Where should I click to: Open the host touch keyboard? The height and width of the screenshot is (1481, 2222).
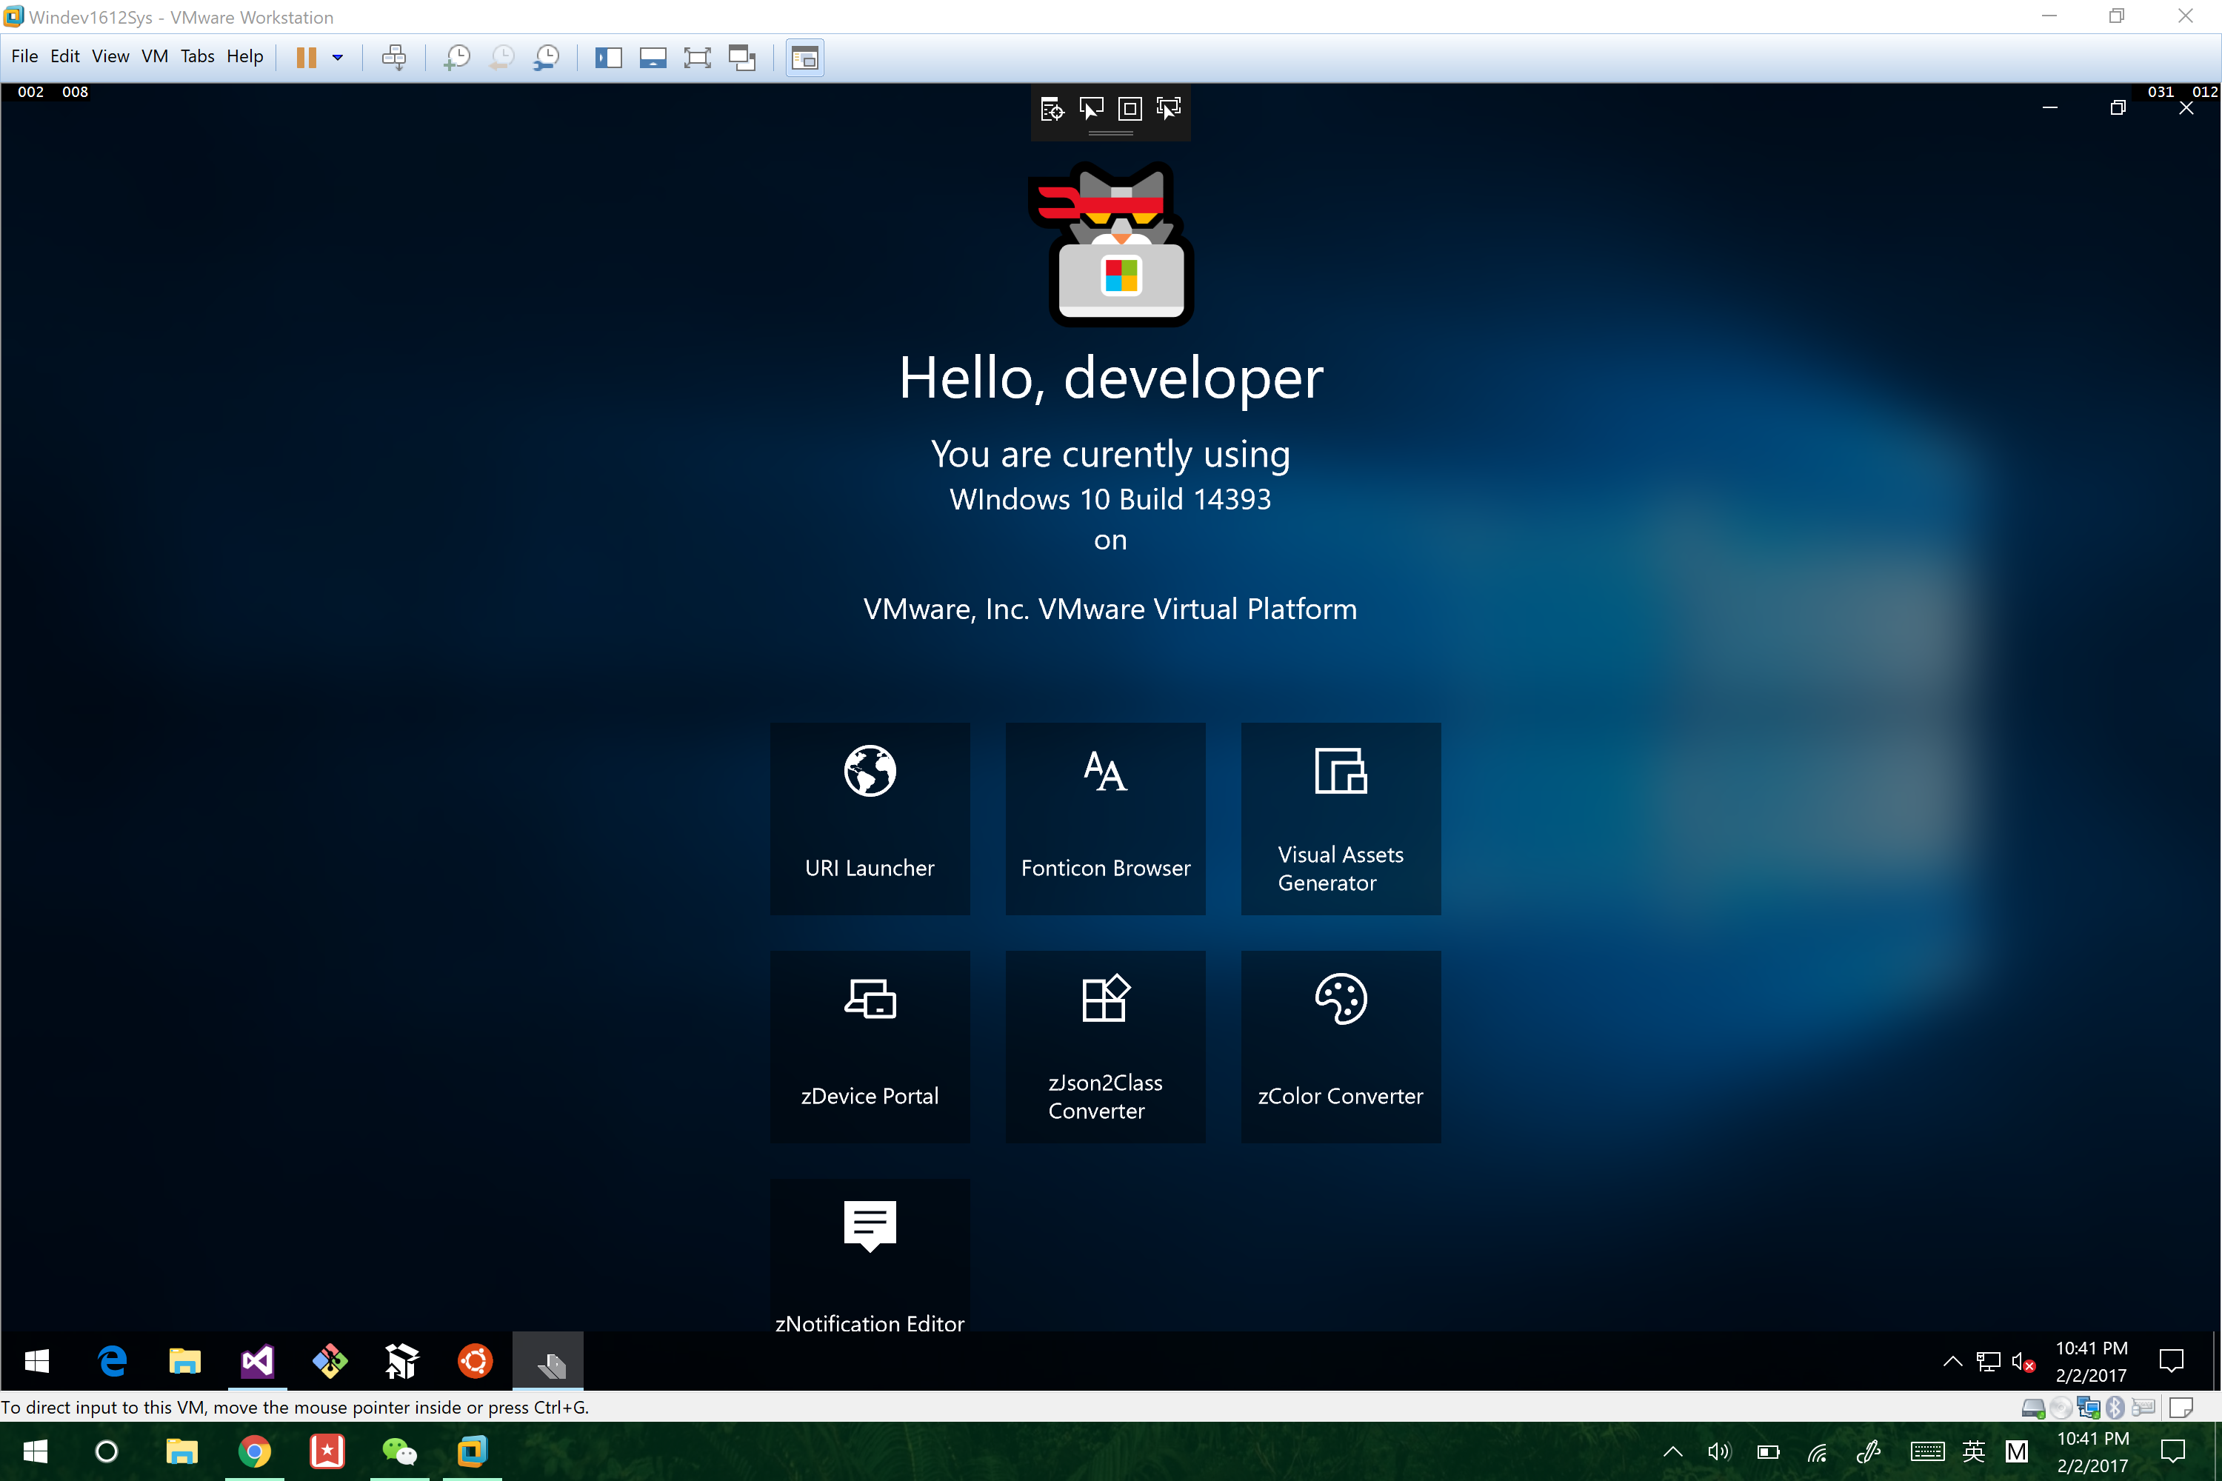pyautogui.click(x=1927, y=1451)
